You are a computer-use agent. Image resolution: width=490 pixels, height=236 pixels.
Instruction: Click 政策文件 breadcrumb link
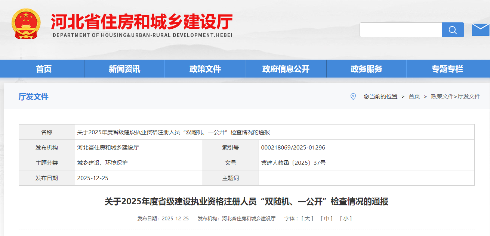pyautogui.click(x=442, y=97)
